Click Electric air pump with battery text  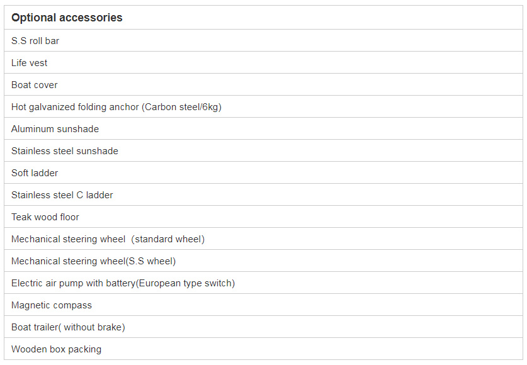(73, 283)
